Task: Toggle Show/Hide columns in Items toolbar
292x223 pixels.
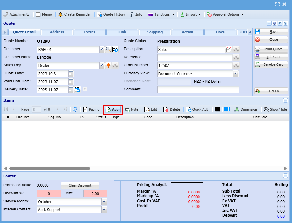Action: tap(275, 109)
